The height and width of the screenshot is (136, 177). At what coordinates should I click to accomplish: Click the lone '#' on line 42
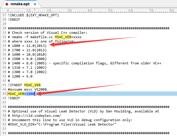9,81
